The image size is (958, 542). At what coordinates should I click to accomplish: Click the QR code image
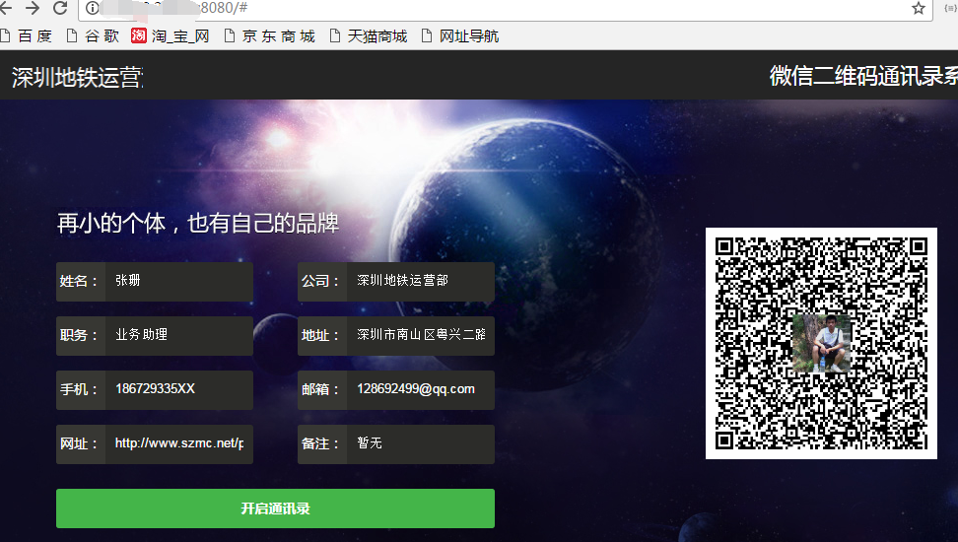[x=821, y=343]
